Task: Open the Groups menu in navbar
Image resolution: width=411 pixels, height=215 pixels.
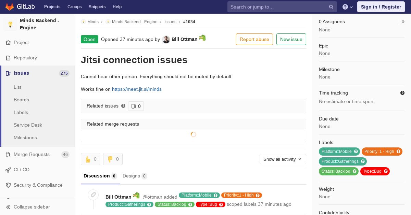Action: coord(74,7)
